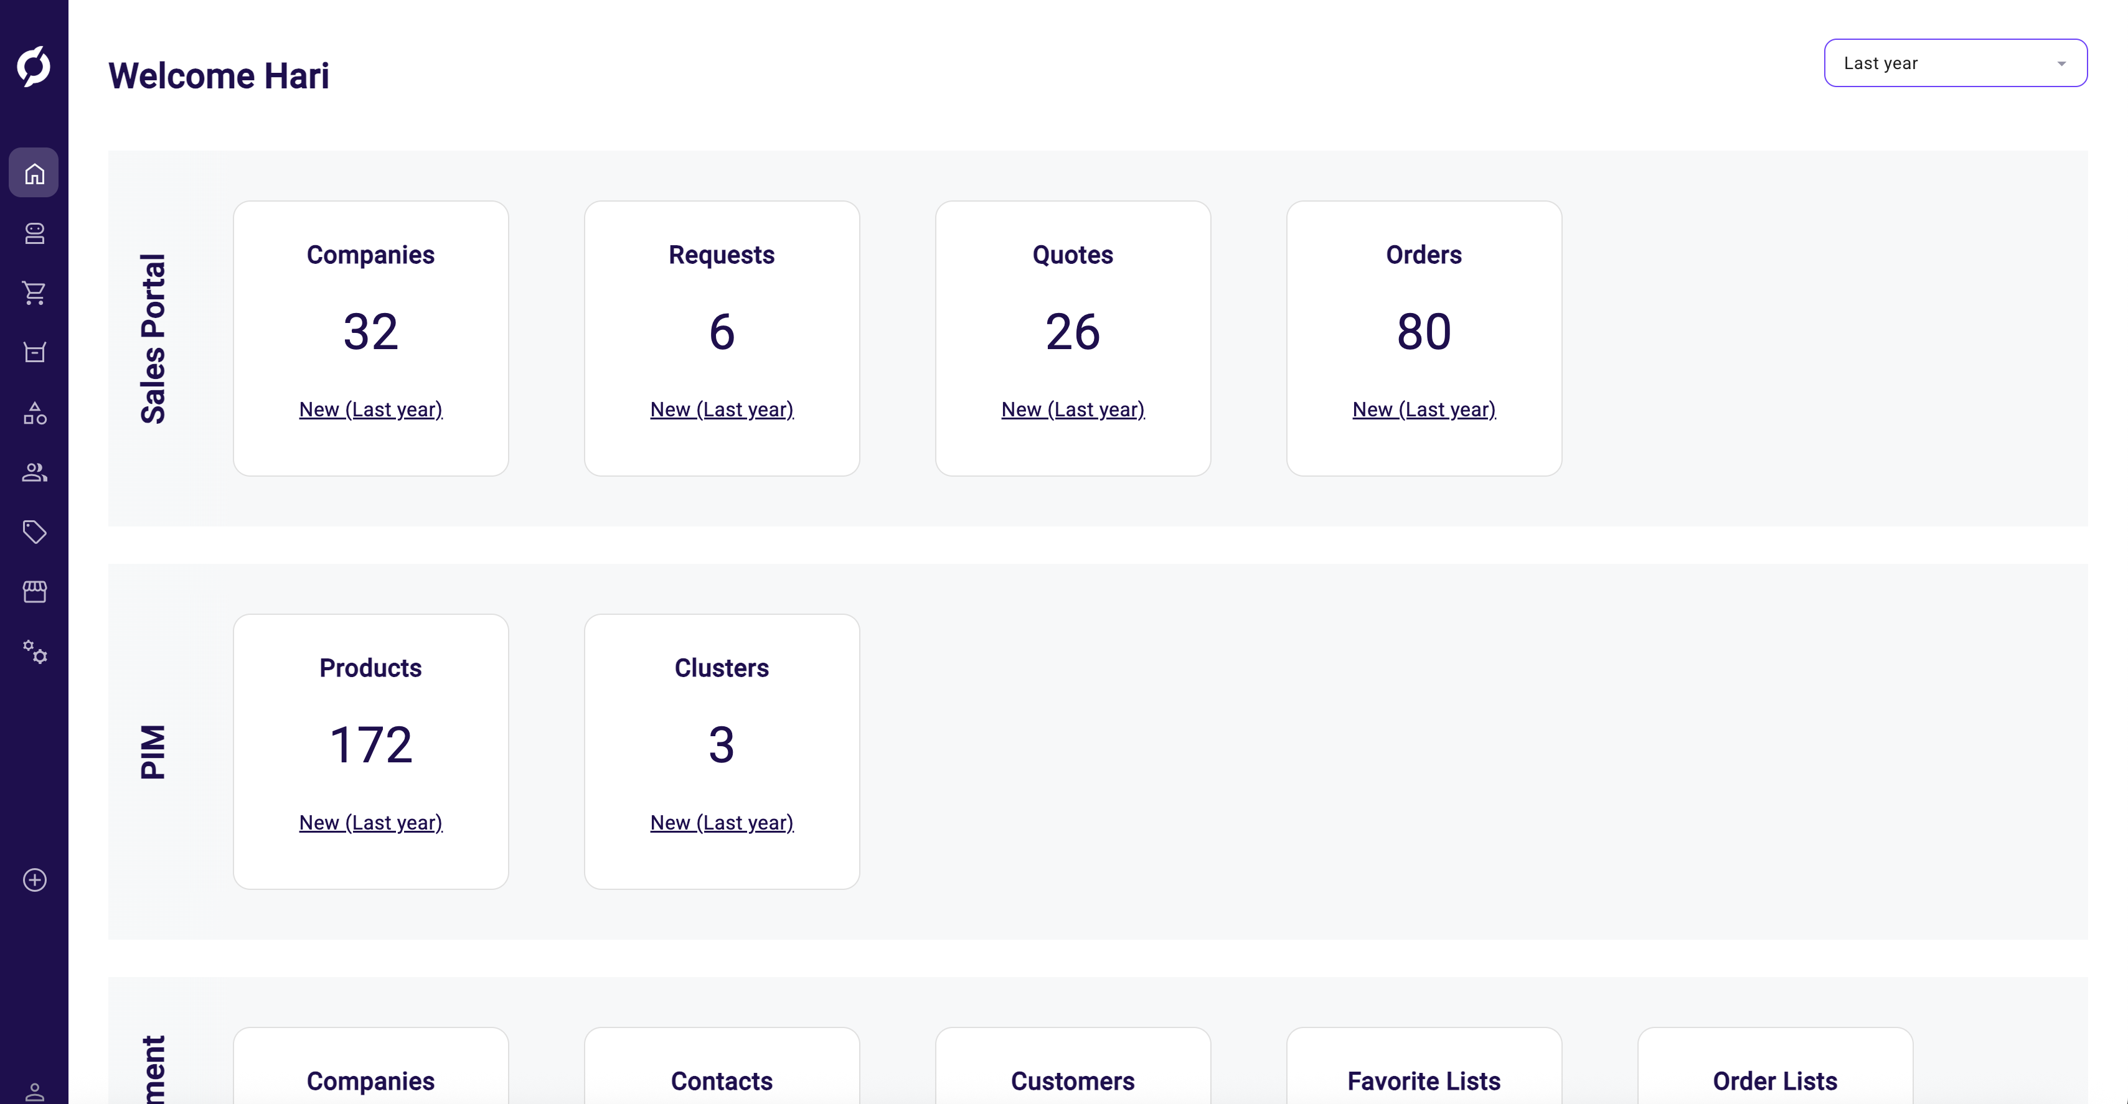The height and width of the screenshot is (1104, 2128).
Task: Click the shapes catalog sidebar icon
Action: [34, 413]
